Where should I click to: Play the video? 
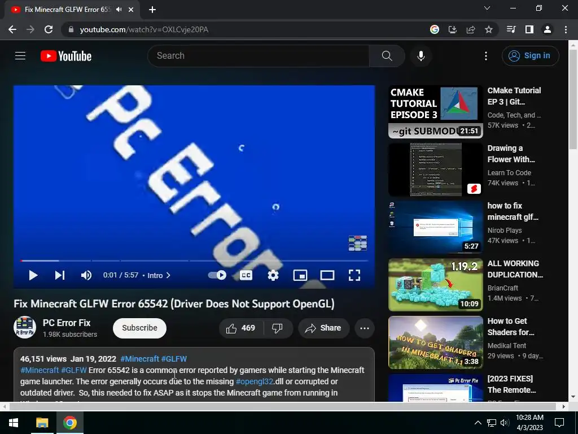click(x=33, y=275)
